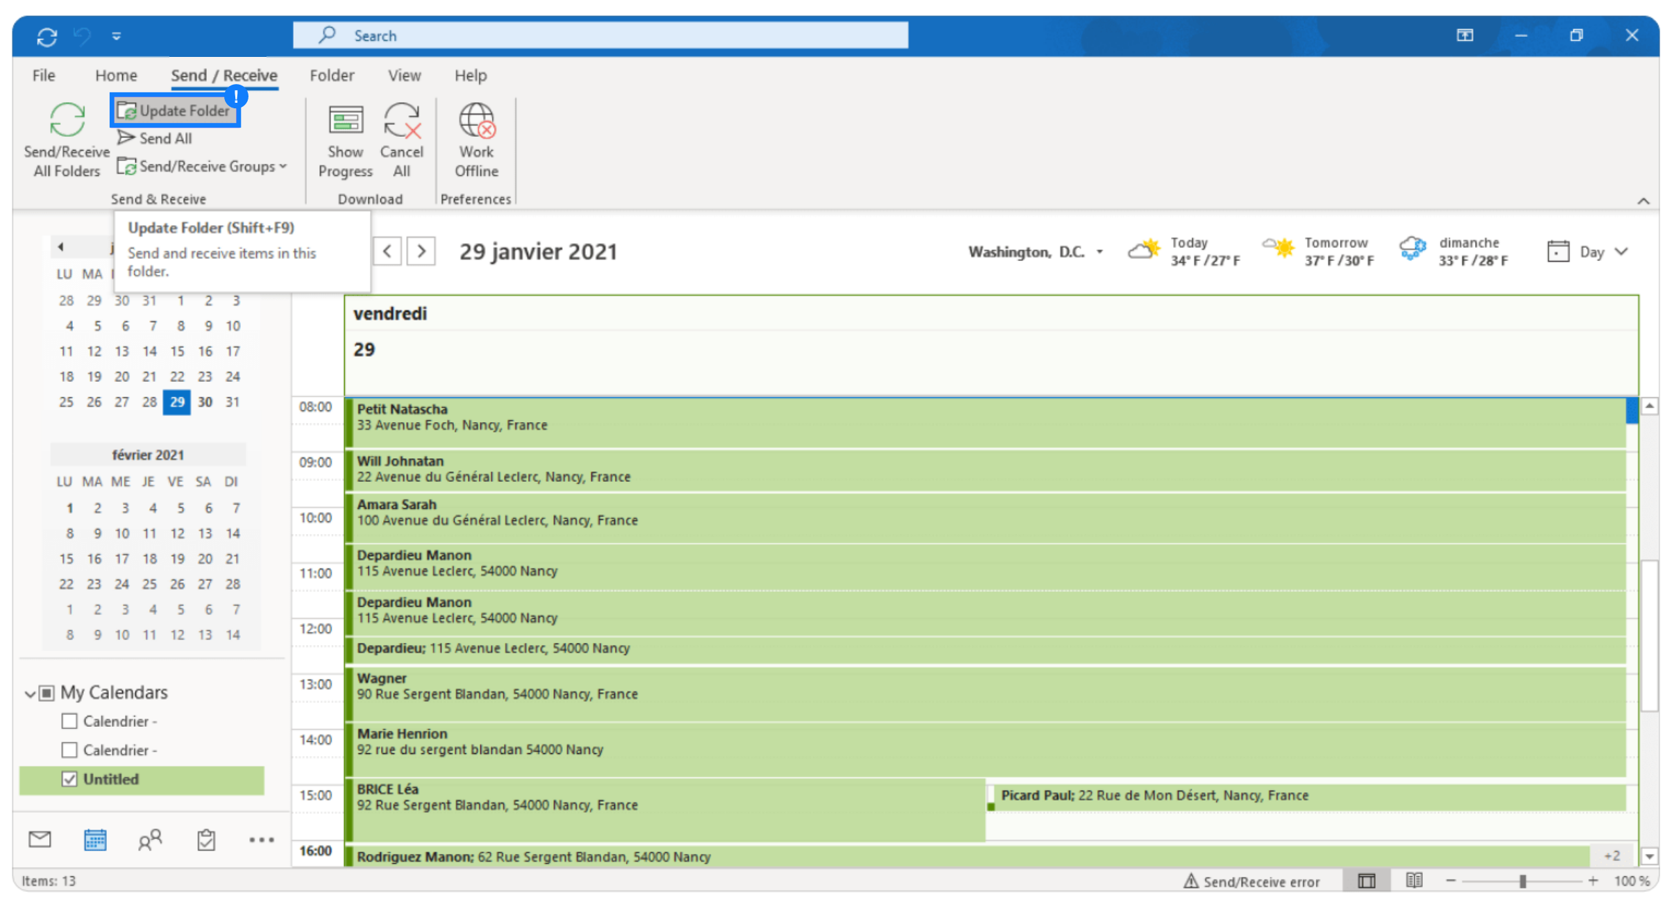Click Cancel All download icon
Viewport: 1672px width, 906px height.
[402, 121]
